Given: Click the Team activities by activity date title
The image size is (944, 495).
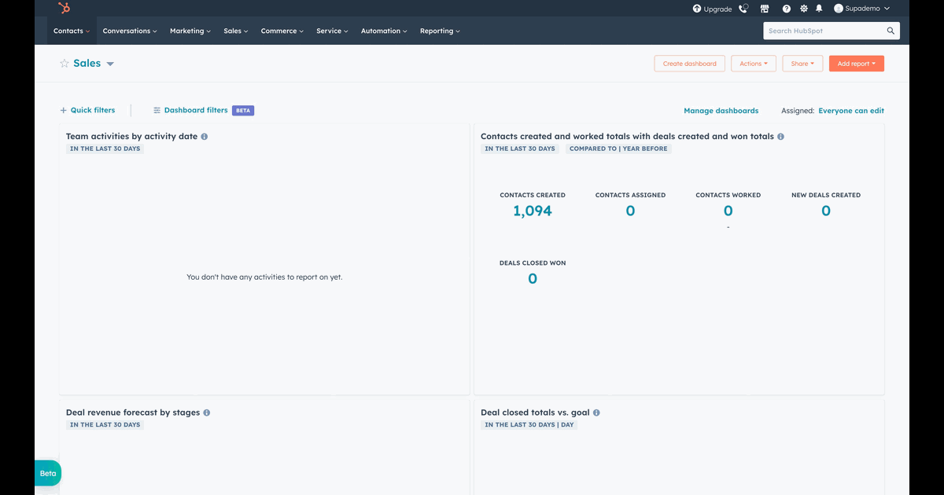Looking at the screenshot, I should tap(131, 137).
